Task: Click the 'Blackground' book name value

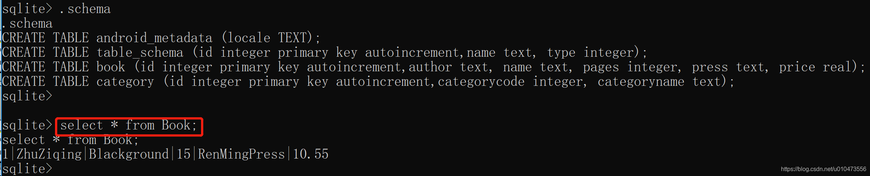Action: pyautogui.click(x=129, y=154)
